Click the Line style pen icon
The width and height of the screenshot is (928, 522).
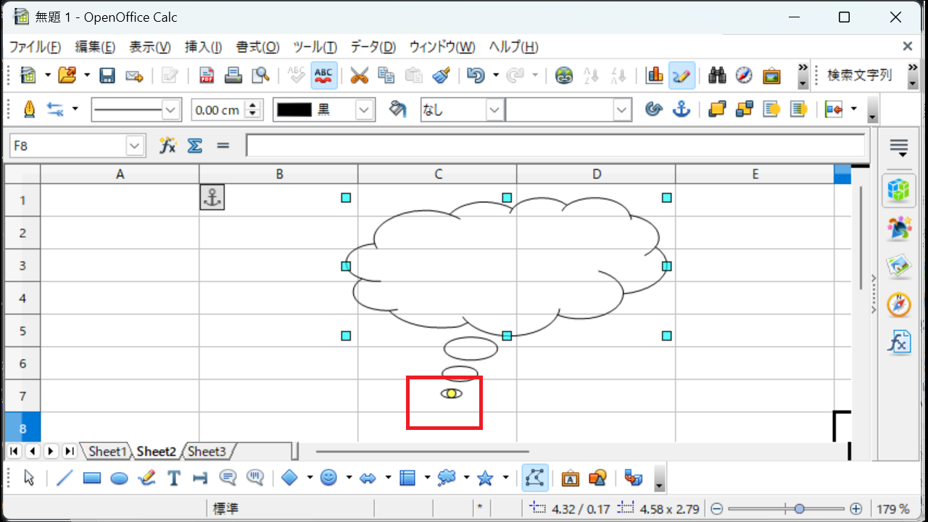[x=29, y=109]
